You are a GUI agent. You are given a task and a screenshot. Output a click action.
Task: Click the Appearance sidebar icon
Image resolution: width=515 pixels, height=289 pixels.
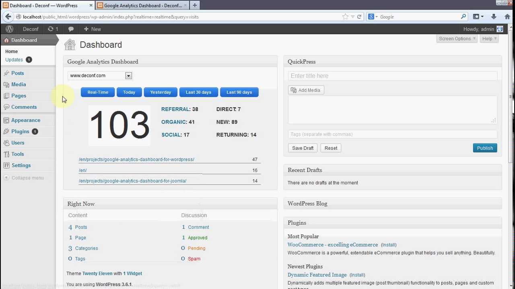6,120
